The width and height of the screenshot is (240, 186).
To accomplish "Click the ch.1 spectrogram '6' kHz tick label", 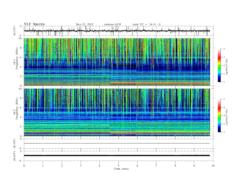I will (x=21, y=57).
